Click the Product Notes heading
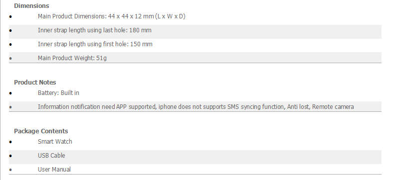The width and height of the screenshot is (395, 180). (35, 83)
